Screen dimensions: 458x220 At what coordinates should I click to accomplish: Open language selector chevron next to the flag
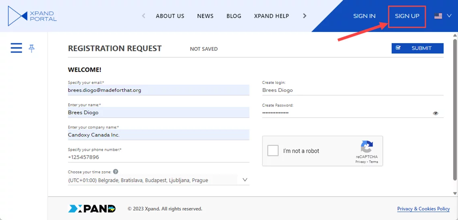coord(449,16)
